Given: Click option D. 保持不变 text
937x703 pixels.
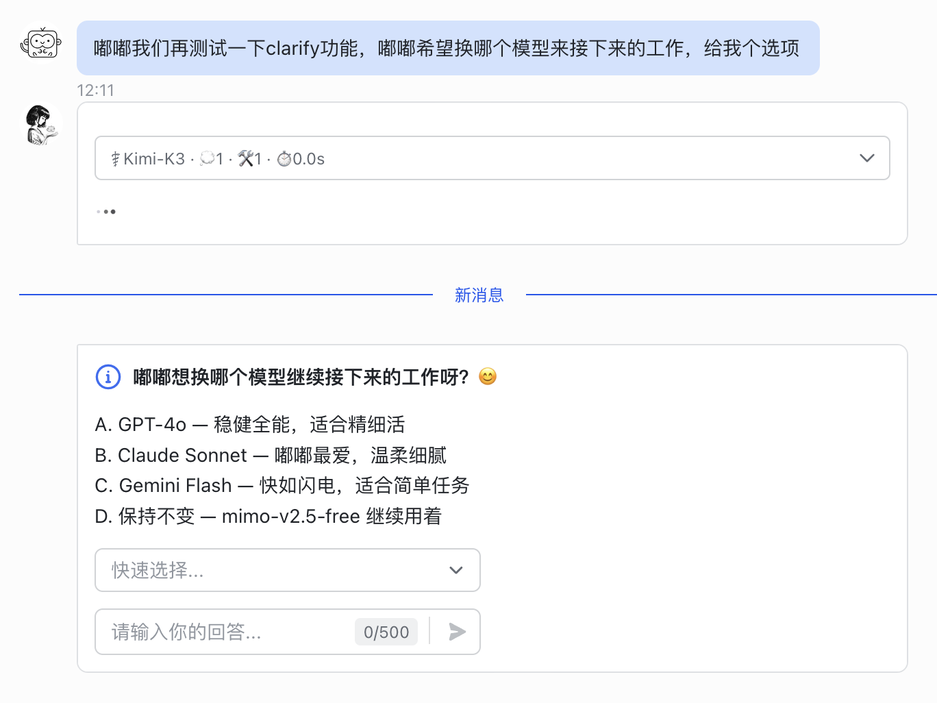Looking at the screenshot, I should coord(268,516).
